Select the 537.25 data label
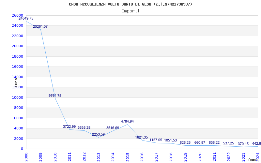 pos(229,143)
